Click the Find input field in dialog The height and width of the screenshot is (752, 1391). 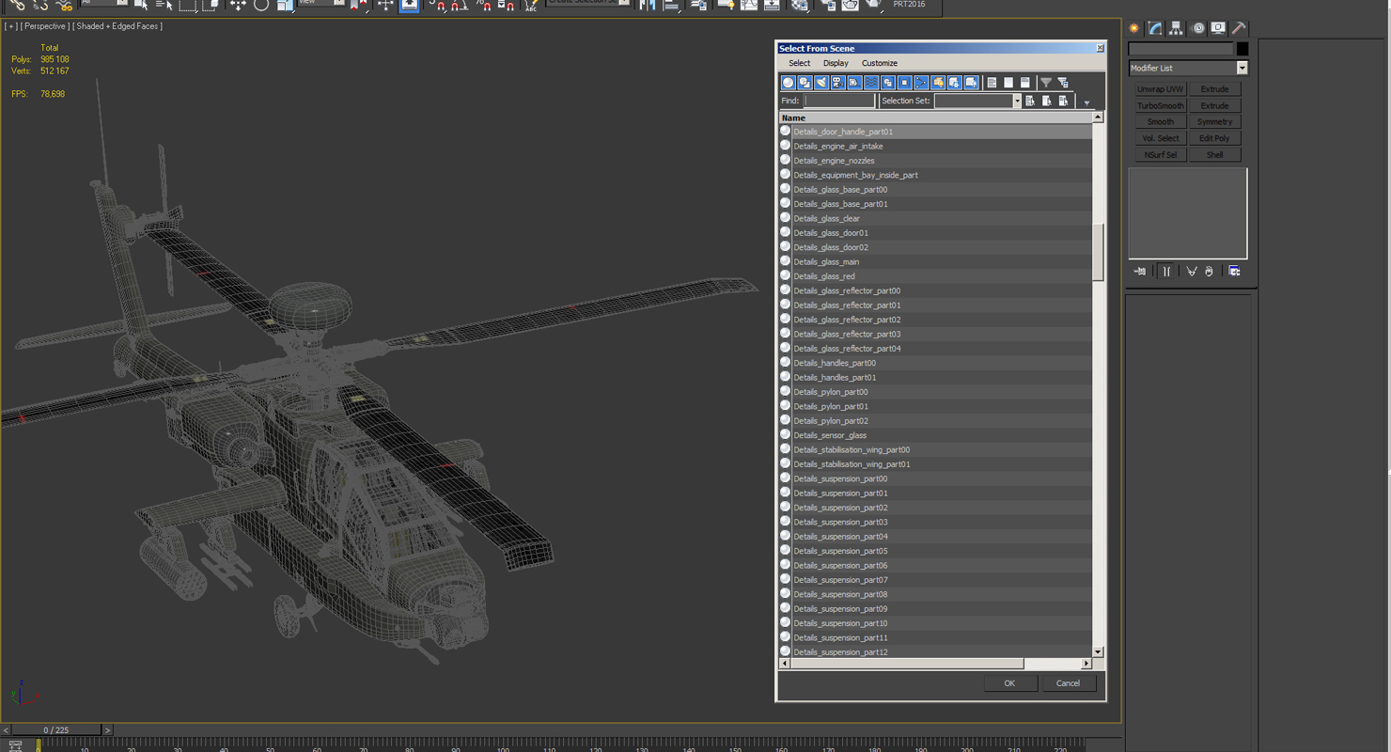coord(839,101)
